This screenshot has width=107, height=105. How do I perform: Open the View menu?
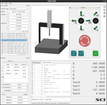(x=6, y=3)
